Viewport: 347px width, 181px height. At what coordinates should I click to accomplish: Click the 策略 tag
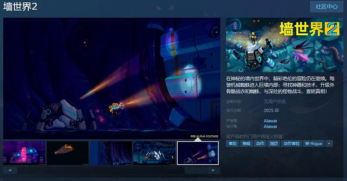point(246,144)
